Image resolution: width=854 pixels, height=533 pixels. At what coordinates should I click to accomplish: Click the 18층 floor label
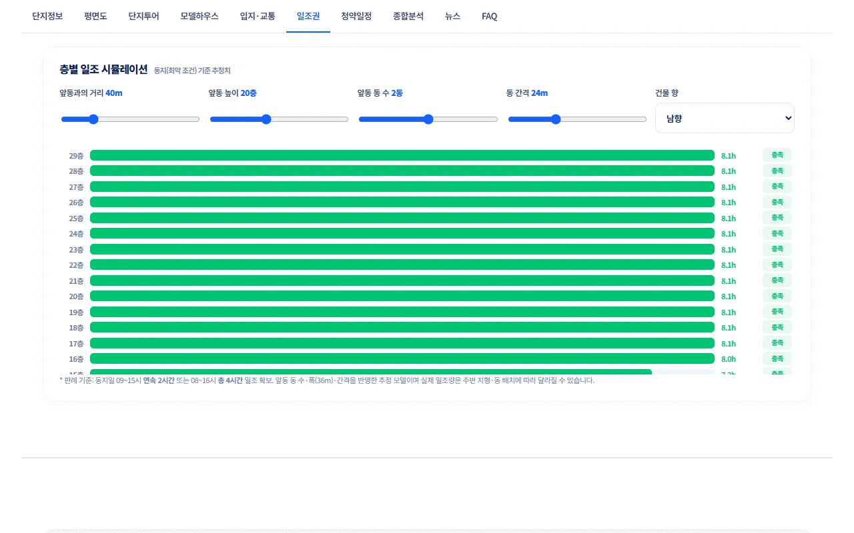76,328
